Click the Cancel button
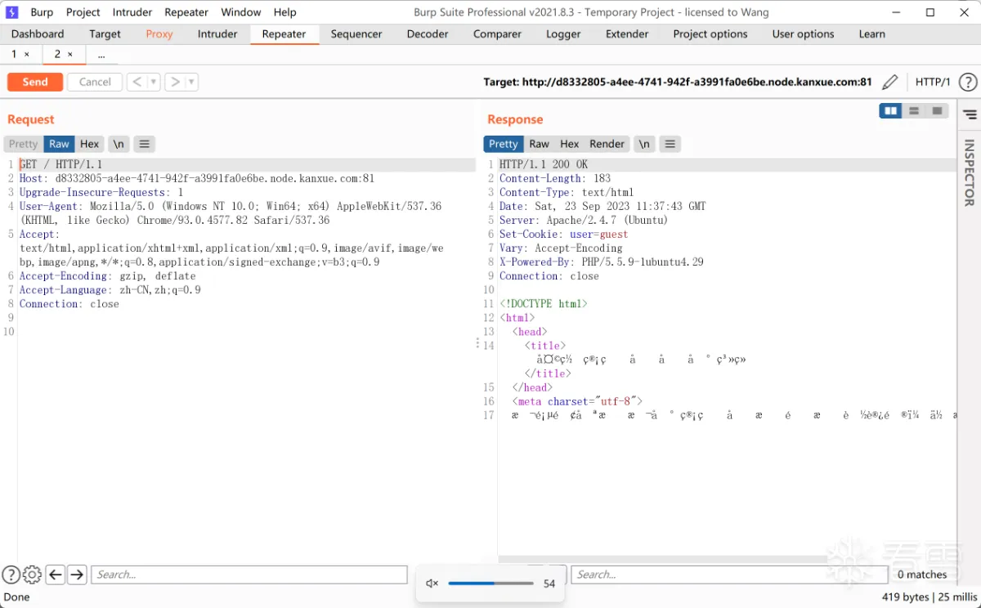Viewport: 981px width, 608px height. pyautogui.click(x=95, y=82)
